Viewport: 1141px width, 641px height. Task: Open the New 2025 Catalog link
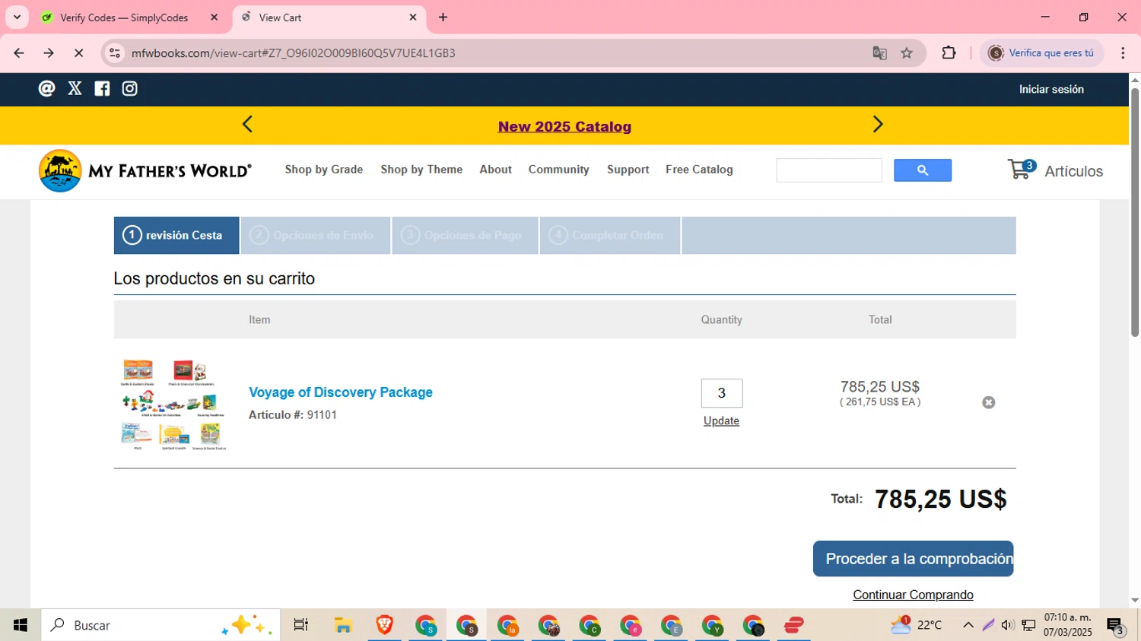click(x=564, y=127)
